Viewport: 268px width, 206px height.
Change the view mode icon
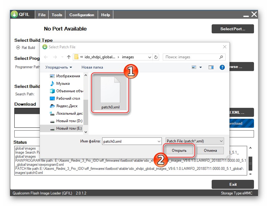coord(194,67)
